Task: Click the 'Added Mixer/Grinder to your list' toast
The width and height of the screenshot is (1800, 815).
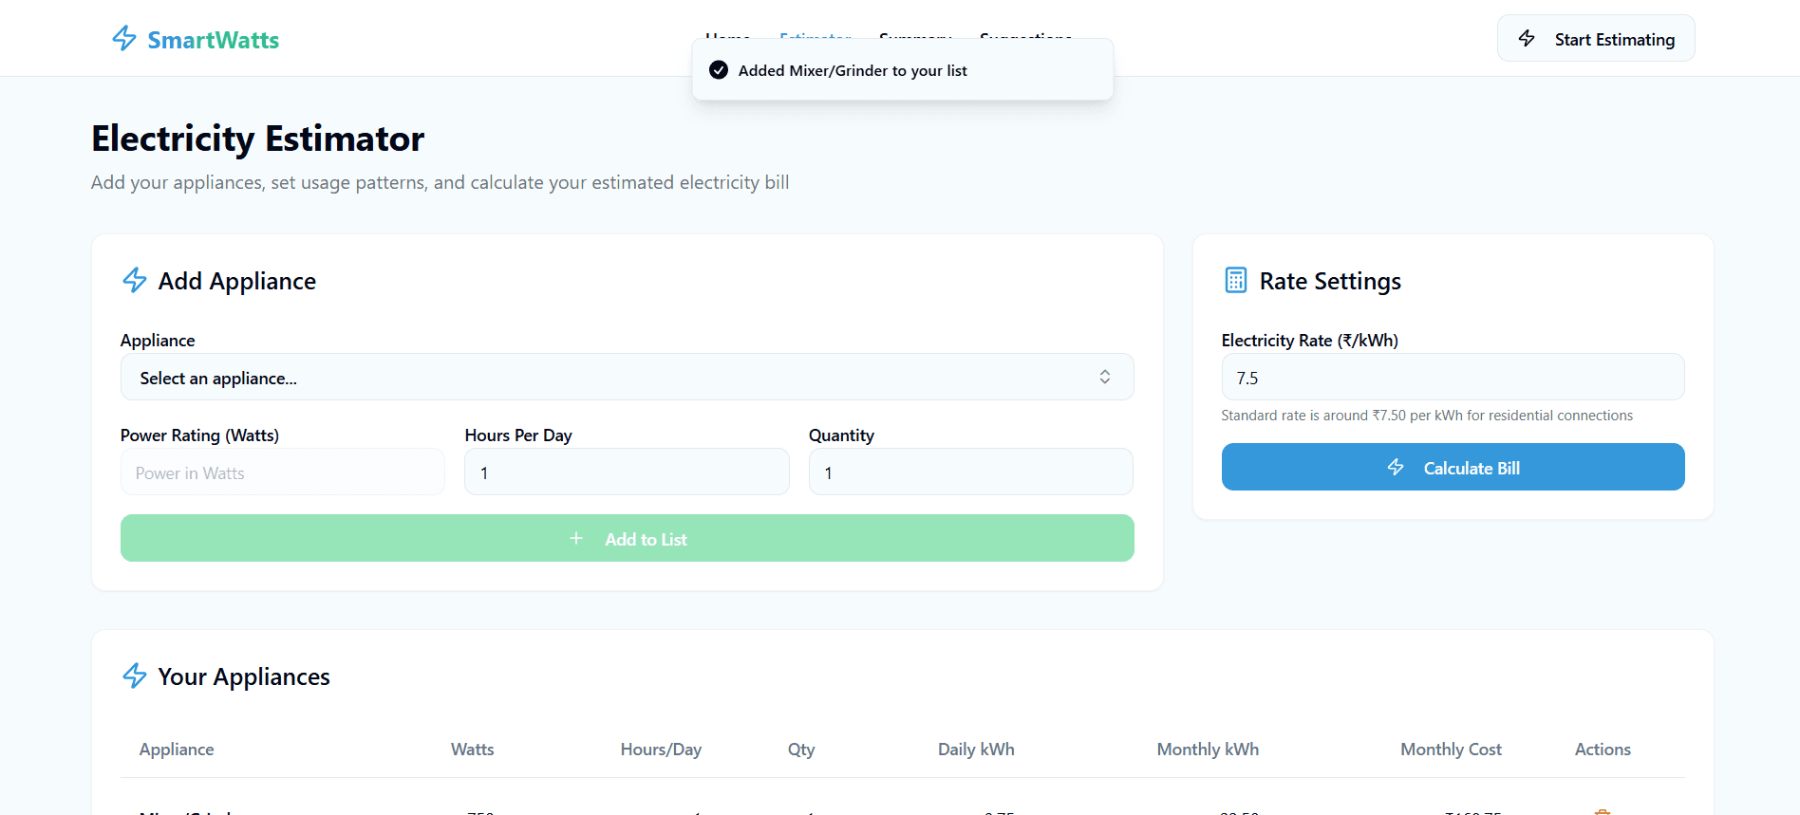Action: pos(902,70)
